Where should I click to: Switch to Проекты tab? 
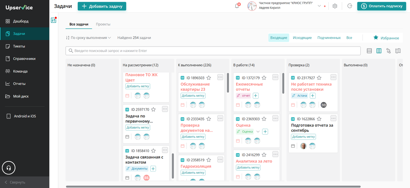click(103, 24)
